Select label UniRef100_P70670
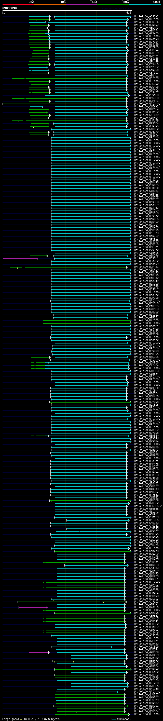The height and width of the screenshot is (721, 163). tap(146, 250)
